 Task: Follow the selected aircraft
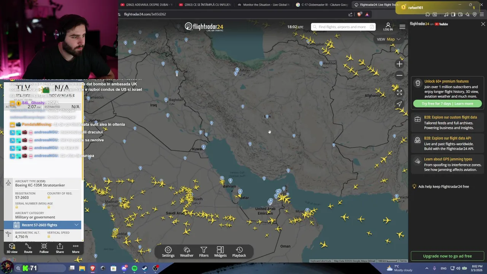click(x=44, y=248)
